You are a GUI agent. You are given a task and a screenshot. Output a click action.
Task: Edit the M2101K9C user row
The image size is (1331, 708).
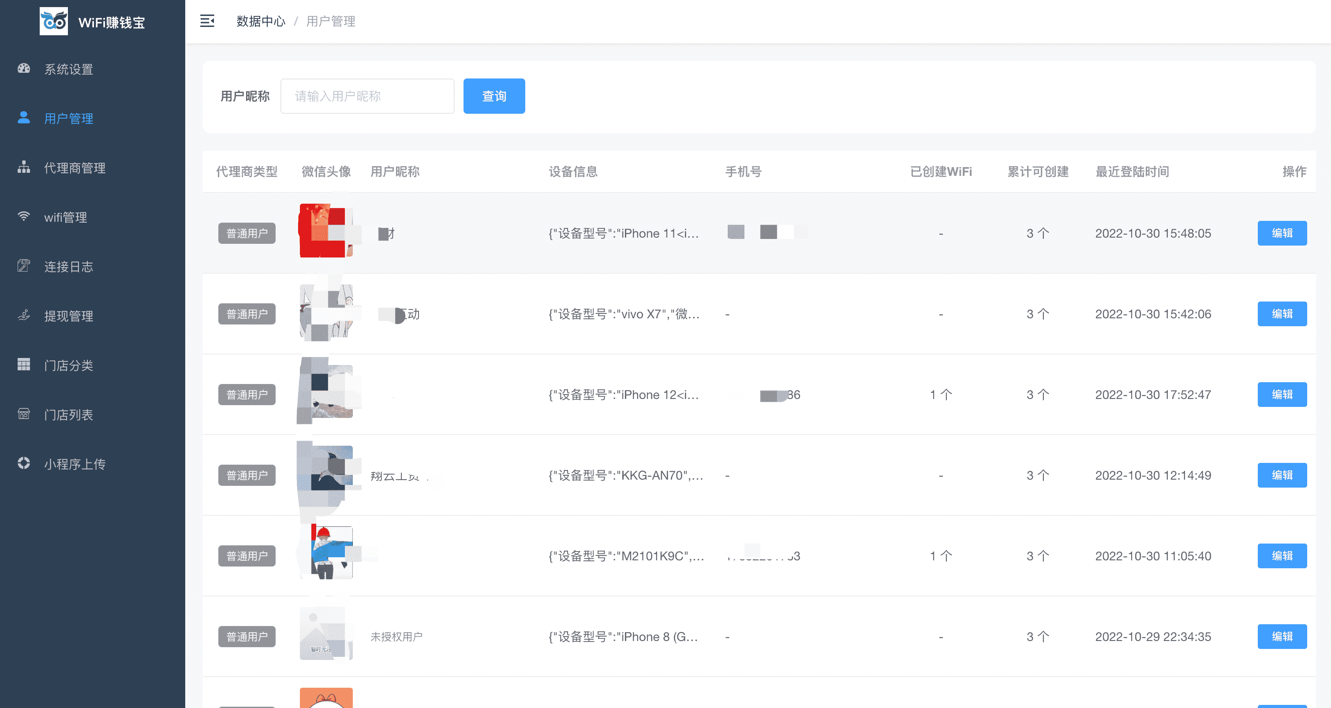click(1282, 555)
